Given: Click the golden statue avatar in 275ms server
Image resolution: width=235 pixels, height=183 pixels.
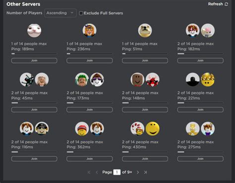Looking at the screenshot, I should tap(193, 128).
